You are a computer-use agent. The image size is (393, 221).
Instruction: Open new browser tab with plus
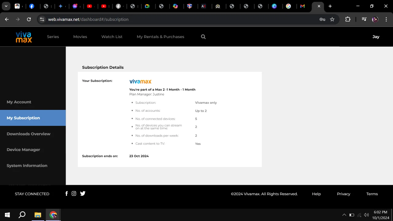[330, 6]
